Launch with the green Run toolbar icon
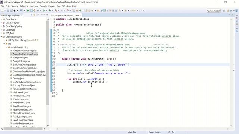This screenshot has height=134, width=239. point(44,10)
